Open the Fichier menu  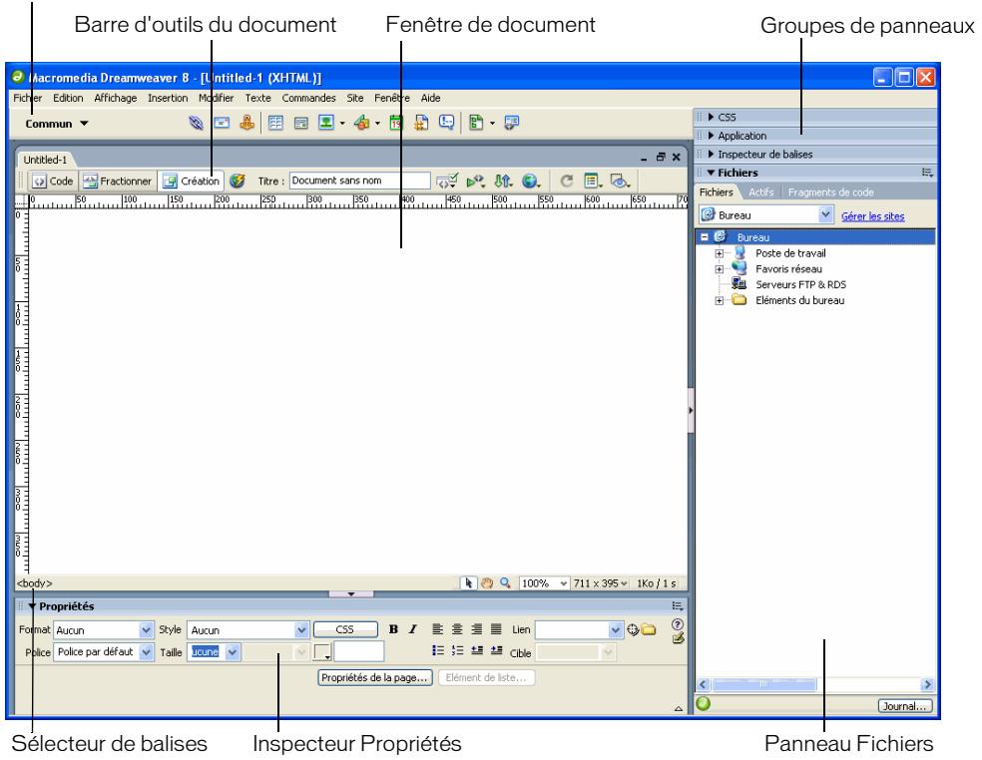pos(28,98)
